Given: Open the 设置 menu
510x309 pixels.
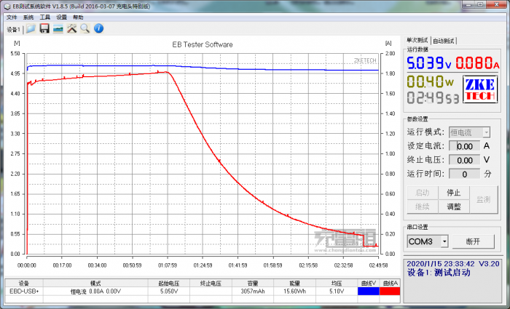Looking at the screenshot, I should pyautogui.click(x=62, y=17).
